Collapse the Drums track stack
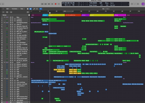 coord(4,62)
